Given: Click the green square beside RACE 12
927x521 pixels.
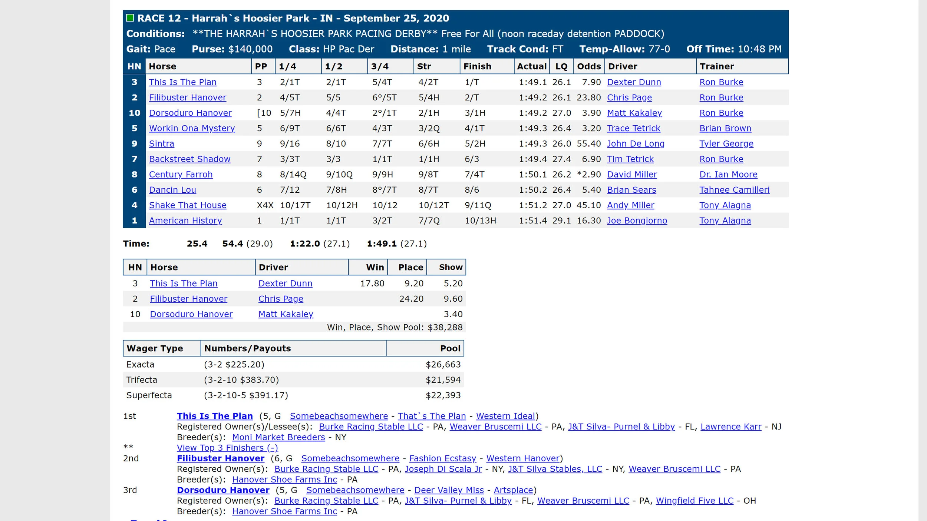Looking at the screenshot, I should coord(130,18).
